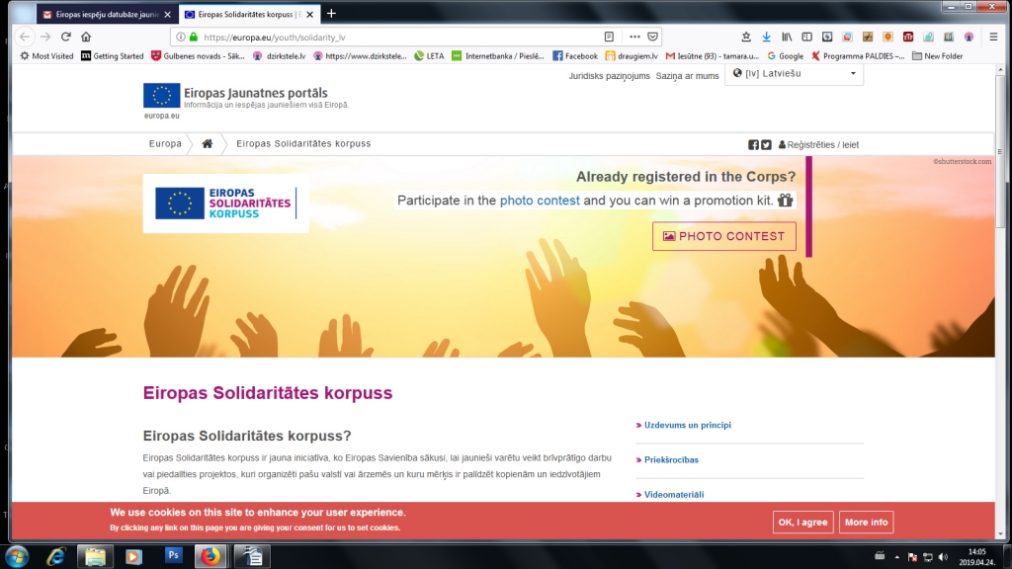Image resolution: width=1012 pixels, height=569 pixels.
Task: Click the Facebook icon in site header
Action: click(x=754, y=144)
